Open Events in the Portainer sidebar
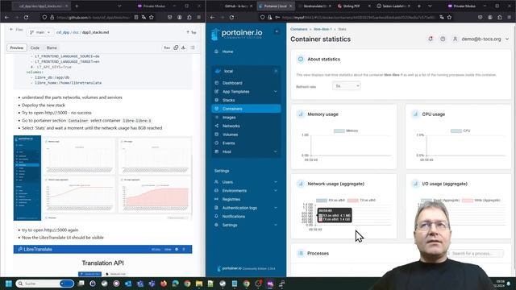Viewport: 516px width, 290px height. click(x=228, y=143)
